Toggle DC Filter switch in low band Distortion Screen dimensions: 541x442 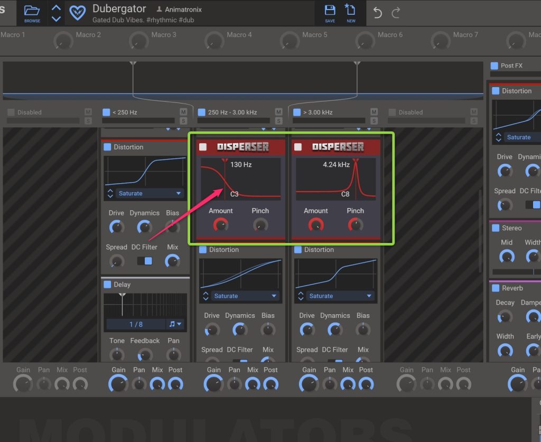click(x=144, y=261)
